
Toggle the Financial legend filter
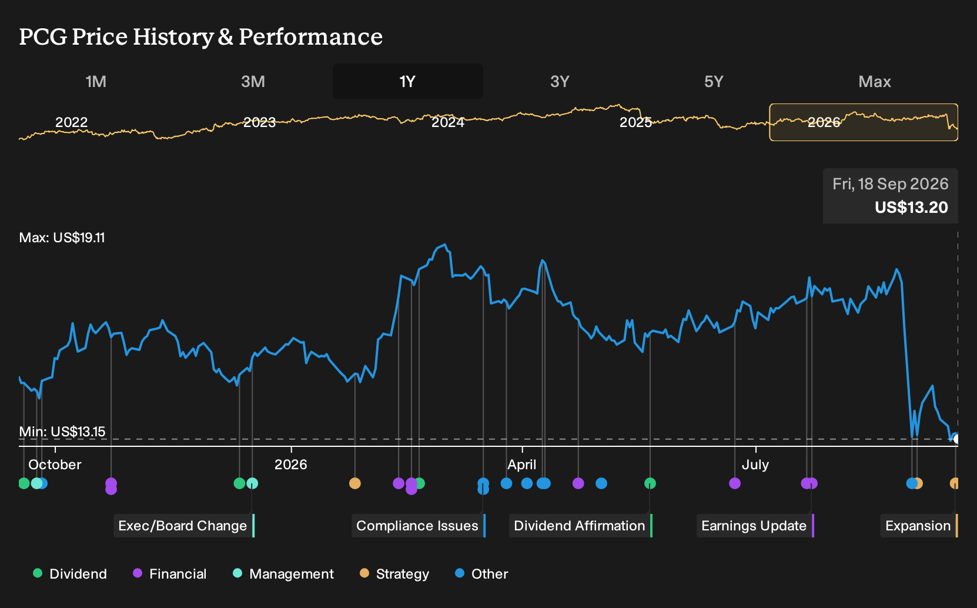point(170,574)
